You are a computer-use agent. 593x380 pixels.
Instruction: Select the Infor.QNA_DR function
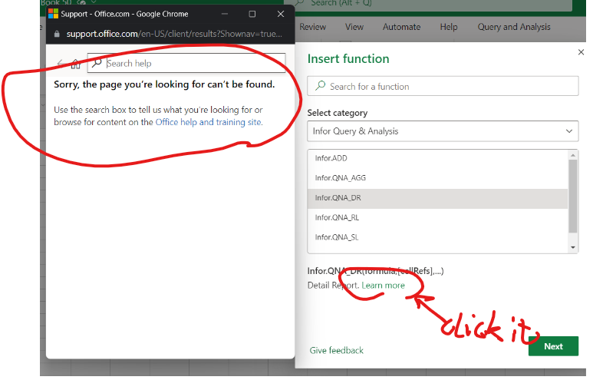pos(437,198)
